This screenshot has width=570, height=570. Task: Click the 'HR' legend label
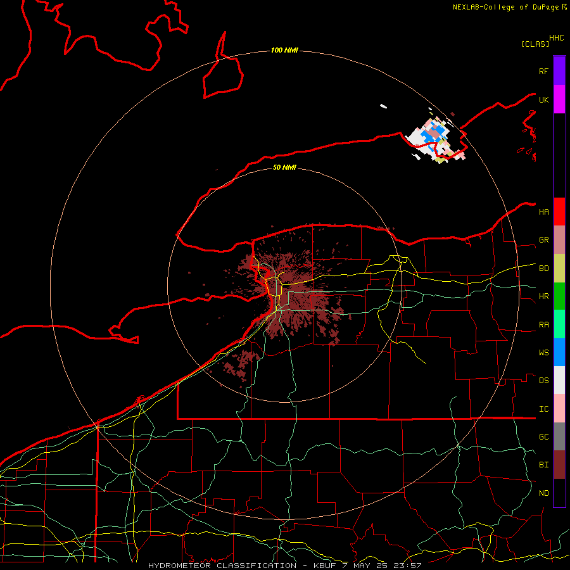point(543,296)
